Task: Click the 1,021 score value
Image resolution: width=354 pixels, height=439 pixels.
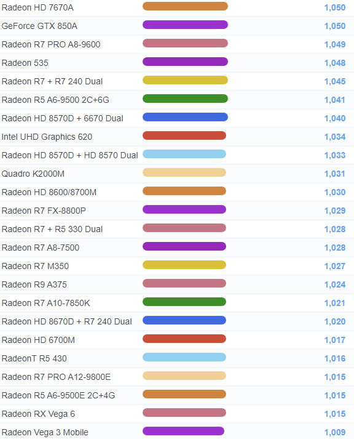Action: point(334,303)
